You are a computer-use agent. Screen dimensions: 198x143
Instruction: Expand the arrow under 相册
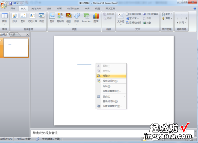(69, 24)
